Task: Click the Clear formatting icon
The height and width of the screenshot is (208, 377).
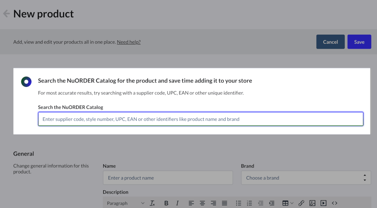Action: click(x=152, y=203)
